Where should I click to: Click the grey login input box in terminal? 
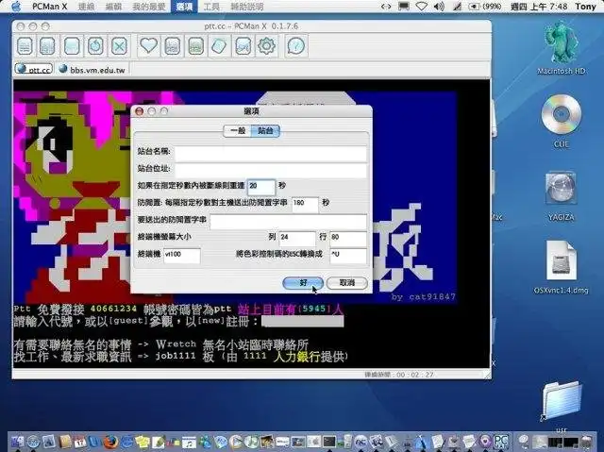302,322
